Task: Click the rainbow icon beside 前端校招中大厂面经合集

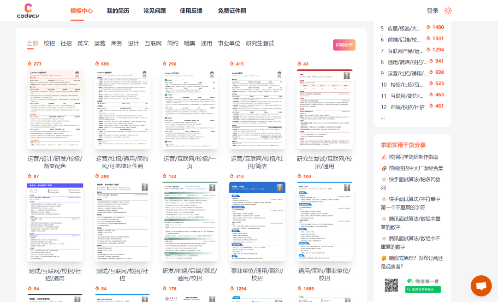Action: (x=384, y=168)
